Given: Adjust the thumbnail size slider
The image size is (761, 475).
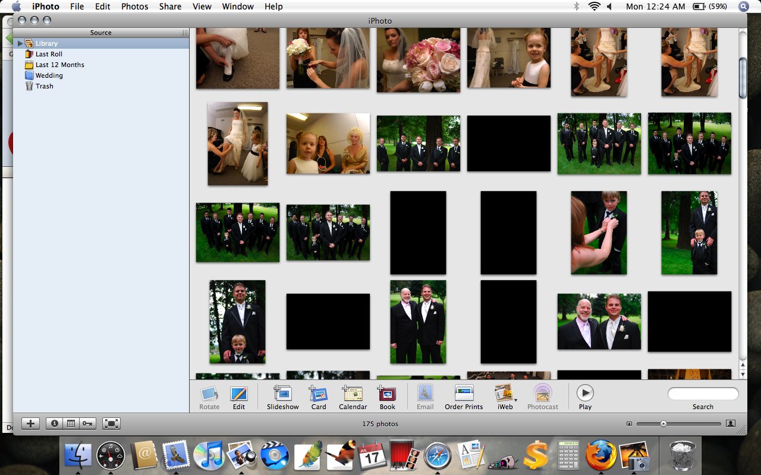Looking at the screenshot, I should [x=663, y=424].
